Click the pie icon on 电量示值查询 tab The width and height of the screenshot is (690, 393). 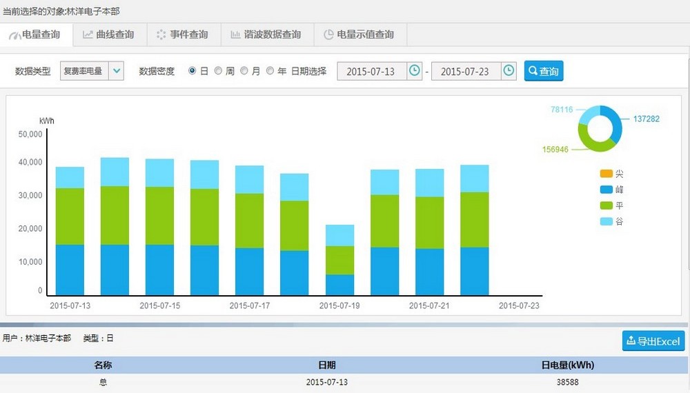[x=328, y=34]
